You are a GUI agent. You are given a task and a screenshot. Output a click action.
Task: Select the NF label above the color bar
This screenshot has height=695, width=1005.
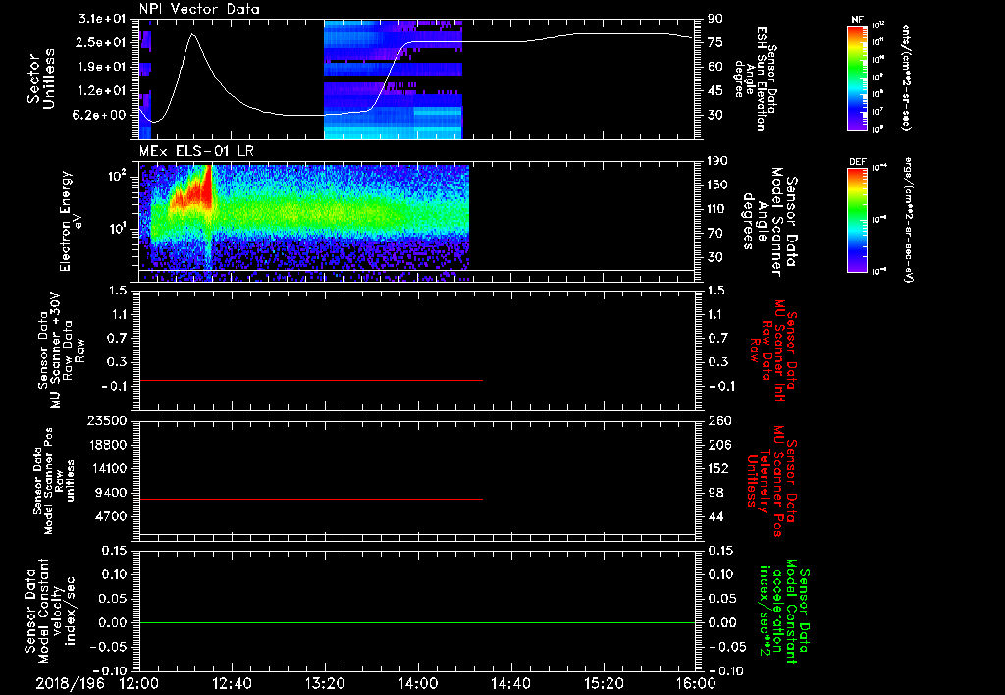[857, 20]
